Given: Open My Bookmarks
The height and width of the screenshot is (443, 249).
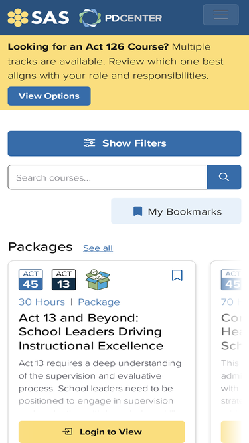Looking at the screenshot, I should pos(176,211).
